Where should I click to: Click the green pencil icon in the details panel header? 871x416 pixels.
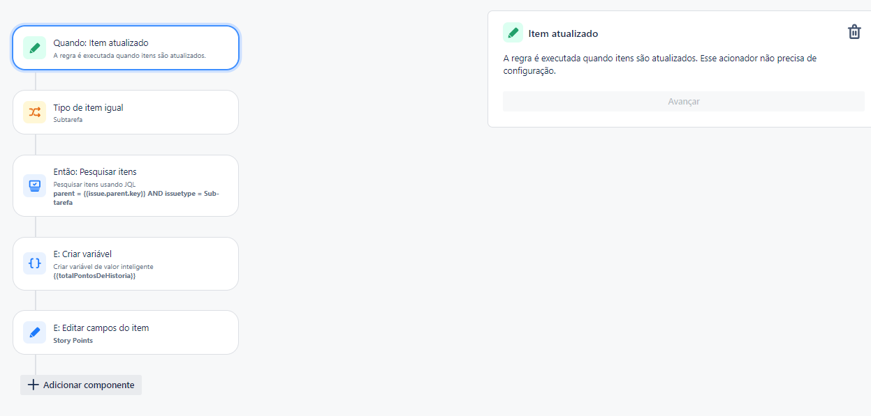pos(513,33)
